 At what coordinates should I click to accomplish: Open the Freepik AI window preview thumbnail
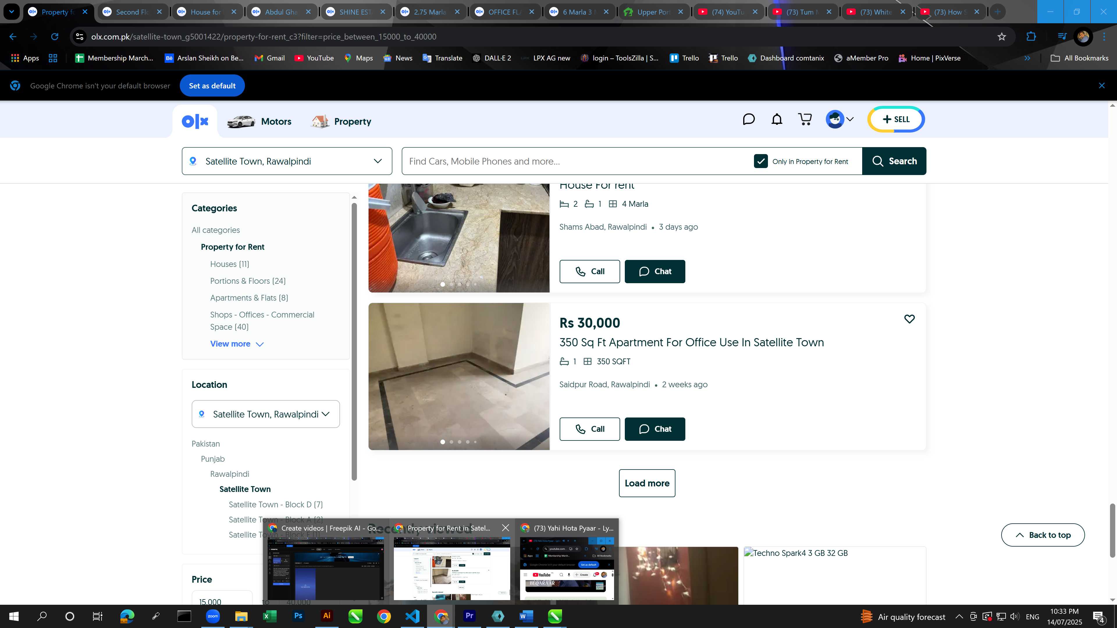(326, 569)
